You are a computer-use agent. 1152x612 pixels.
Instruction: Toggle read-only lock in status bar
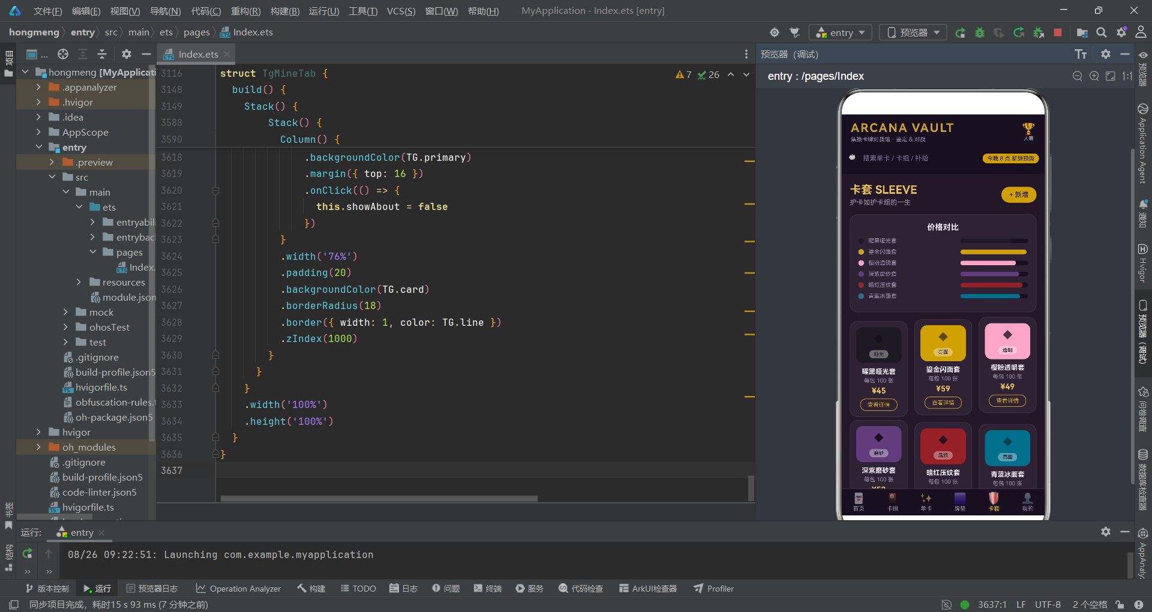[x=1120, y=605]
